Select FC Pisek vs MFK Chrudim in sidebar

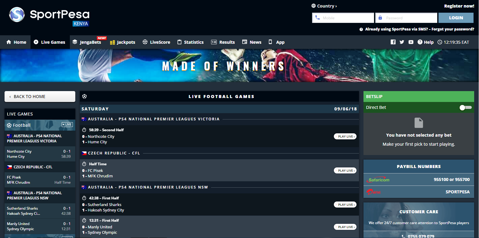point(40,180)
